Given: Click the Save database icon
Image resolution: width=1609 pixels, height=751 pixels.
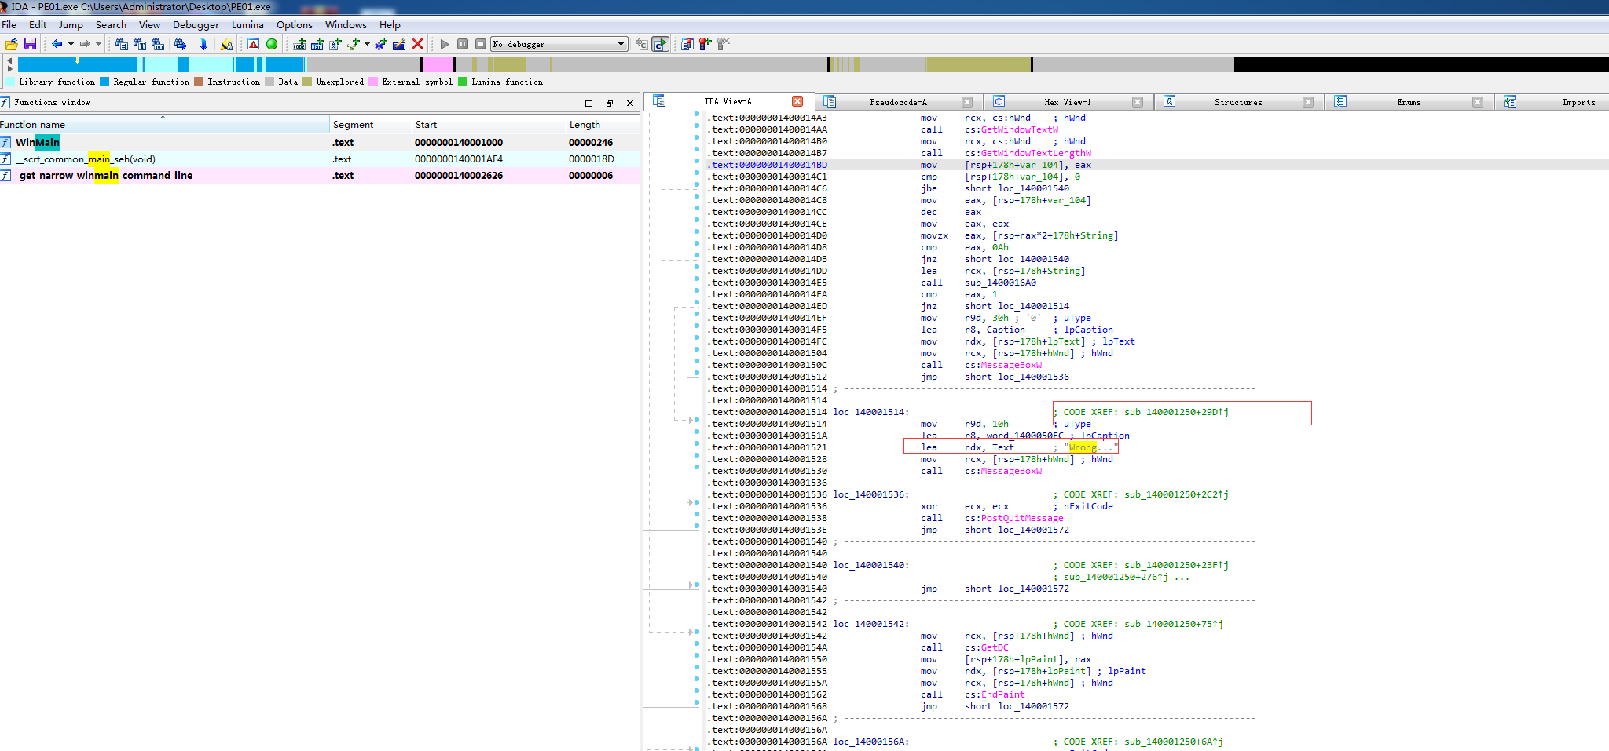Looking at the screenshot, I should 30,44.
